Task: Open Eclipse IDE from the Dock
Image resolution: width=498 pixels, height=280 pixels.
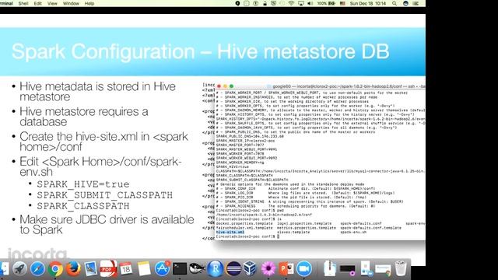Action: click(x=233, y=269)
